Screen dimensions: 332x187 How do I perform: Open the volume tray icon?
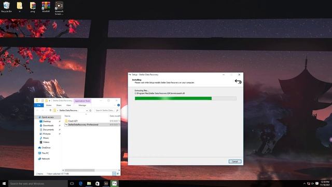(x=312, y=183)
